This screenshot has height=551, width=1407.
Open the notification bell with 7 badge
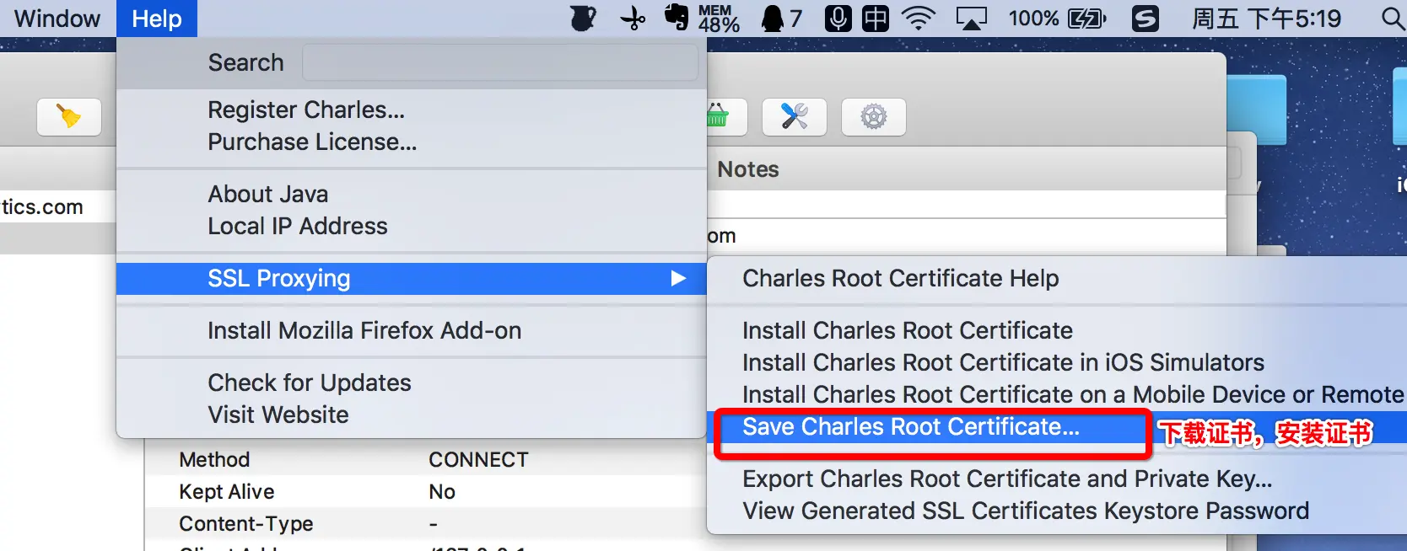click(x=782, y=18)
